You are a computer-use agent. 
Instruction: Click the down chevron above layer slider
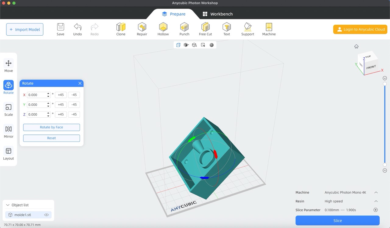tap(385, 78)
